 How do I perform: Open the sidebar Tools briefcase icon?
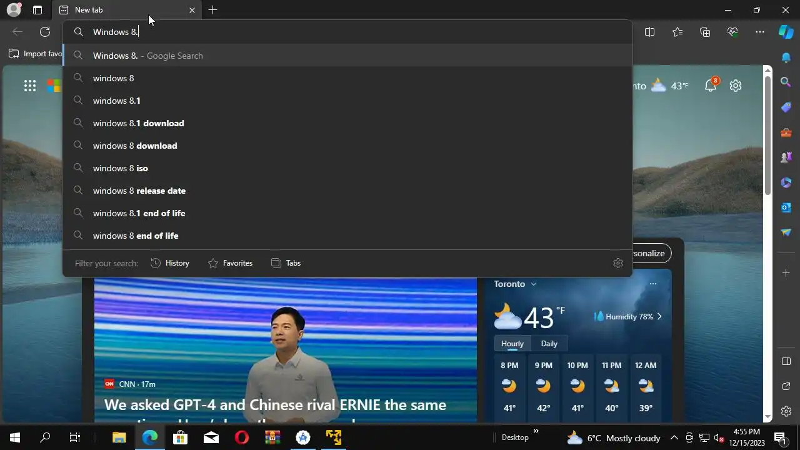click(x=786, y=132)
